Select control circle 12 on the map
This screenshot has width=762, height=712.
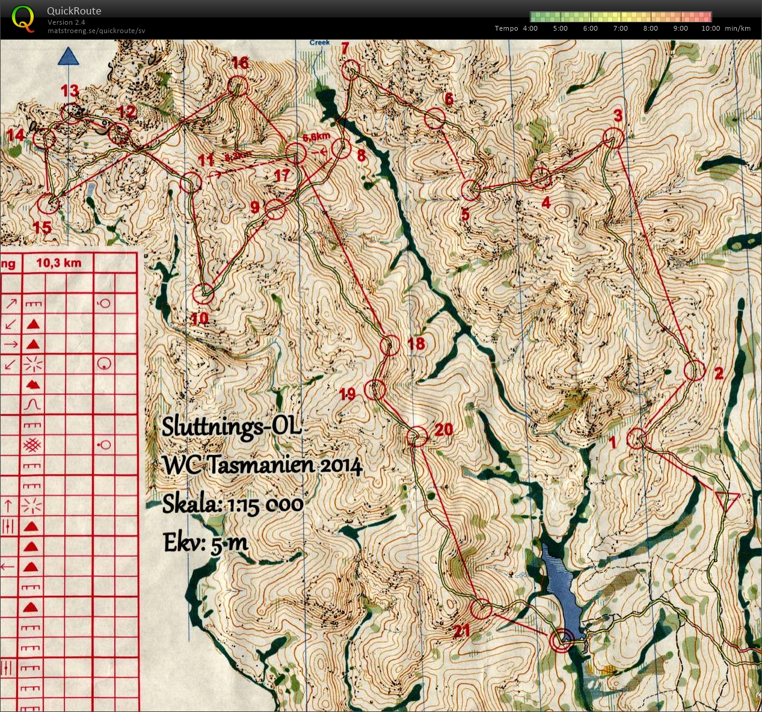[120, 133]
